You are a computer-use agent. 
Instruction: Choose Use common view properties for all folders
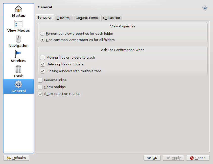[x=42, y=40]
